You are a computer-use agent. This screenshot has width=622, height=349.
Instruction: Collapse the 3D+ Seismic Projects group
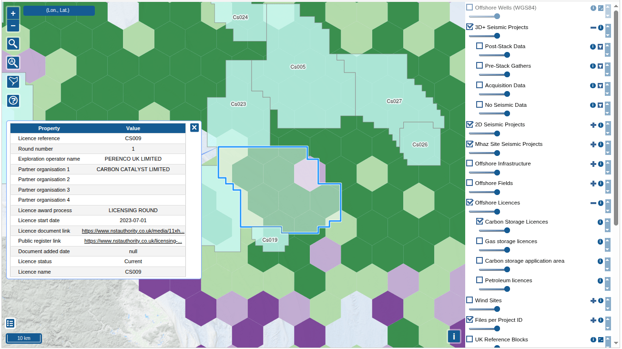pyautogui.click(x=593, y=28)
